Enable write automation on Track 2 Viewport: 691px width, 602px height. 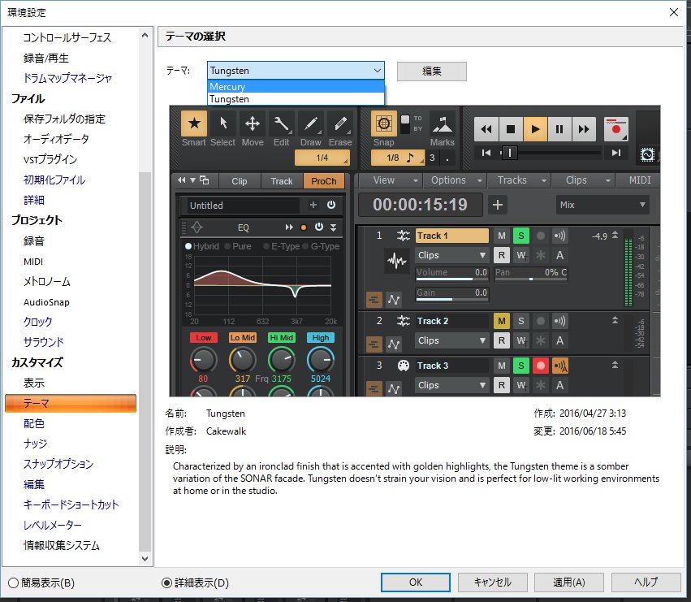pos(521,340)
